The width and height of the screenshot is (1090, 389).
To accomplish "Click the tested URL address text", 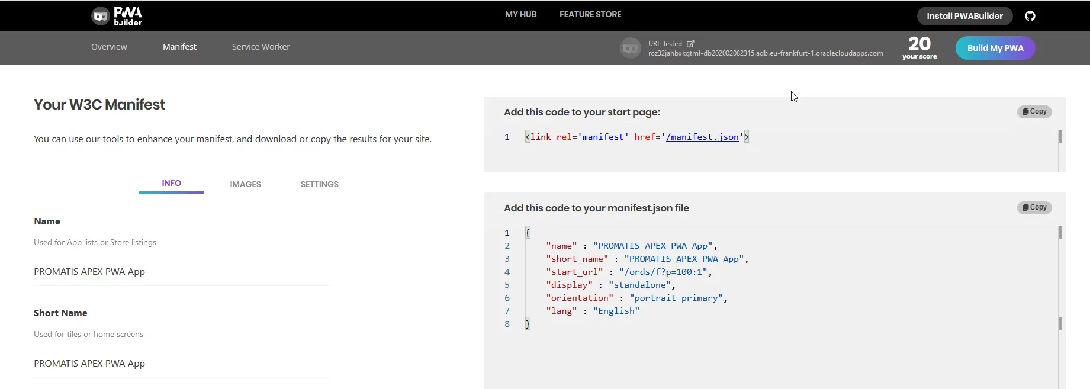I will pyautogui.click(x=766, y=53).
